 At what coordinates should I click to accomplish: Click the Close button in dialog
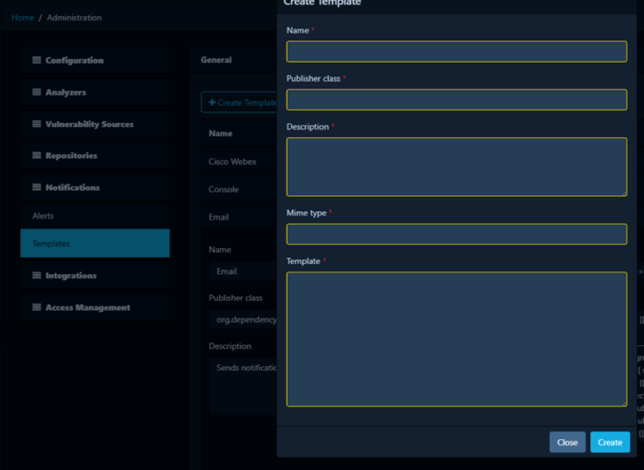pyautogui.click(x=567, y=442)
